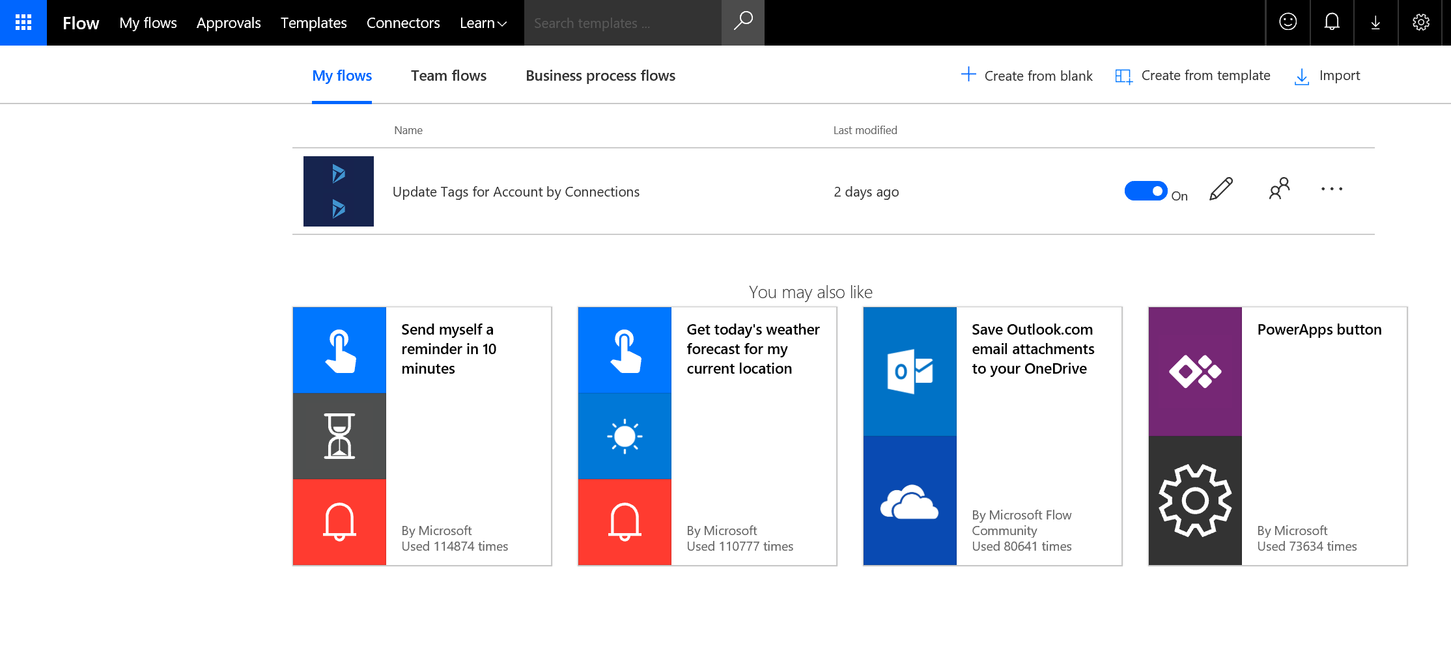1451x649 pixels.
Task: Edit the flow with the pencil icon
Action: click(1220, 189)
